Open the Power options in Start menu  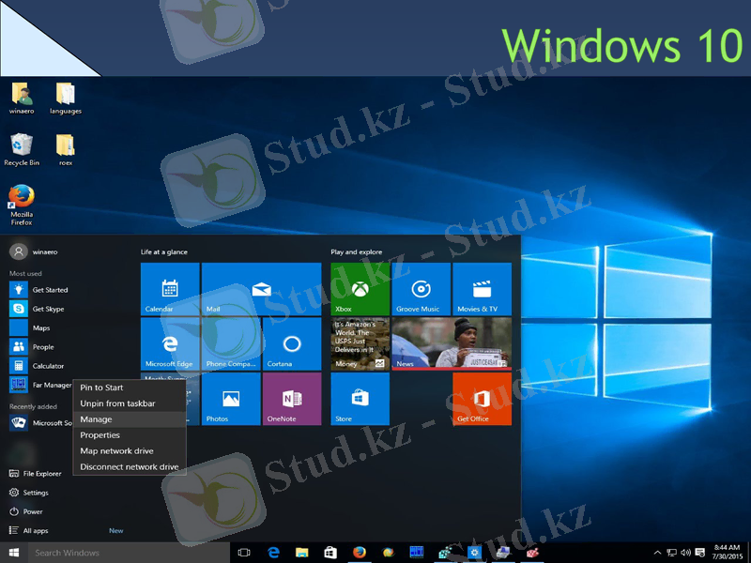tap(33, 511)
